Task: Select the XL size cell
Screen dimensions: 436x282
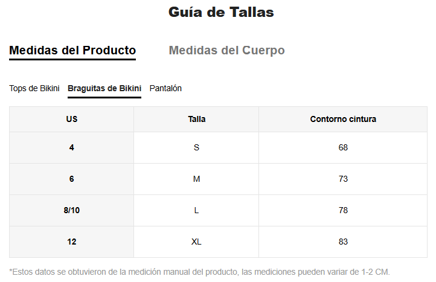Action: 196,242
